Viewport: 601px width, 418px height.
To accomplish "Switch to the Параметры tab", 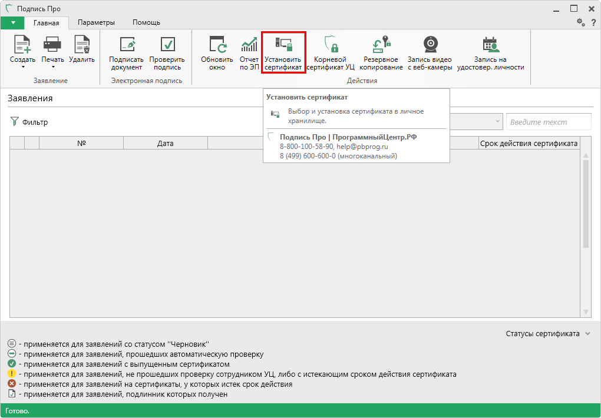I will (x=96, y=22).
